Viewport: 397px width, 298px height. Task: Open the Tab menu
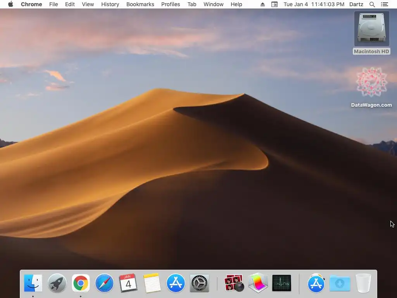click(192, 4)
